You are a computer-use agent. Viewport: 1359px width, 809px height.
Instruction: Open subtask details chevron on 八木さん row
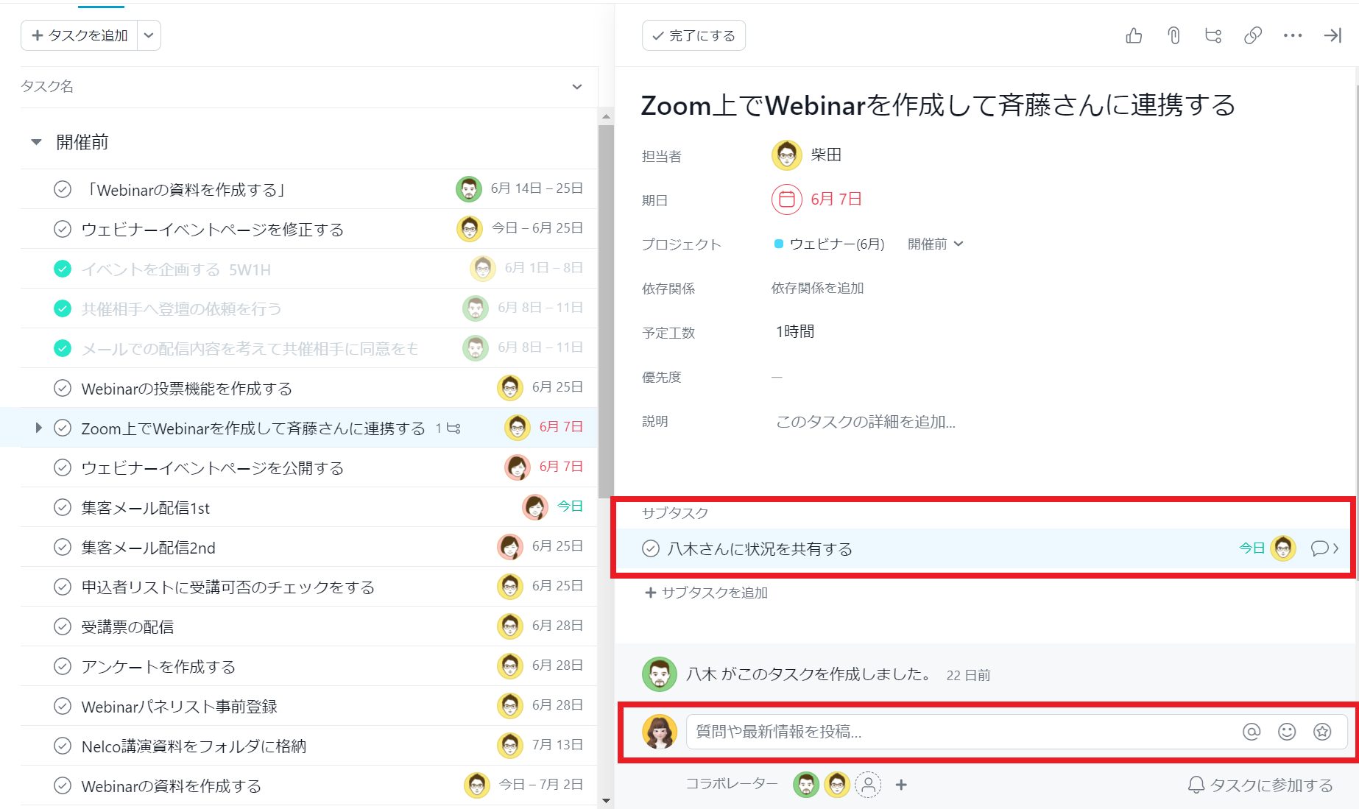pos(1335,548)
